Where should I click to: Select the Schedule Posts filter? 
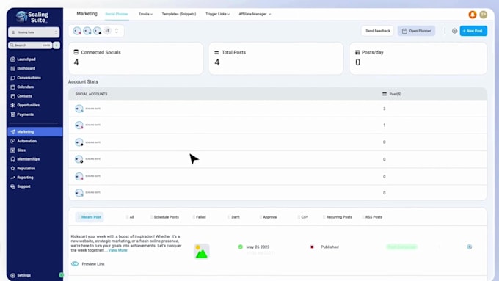[164, 217]
